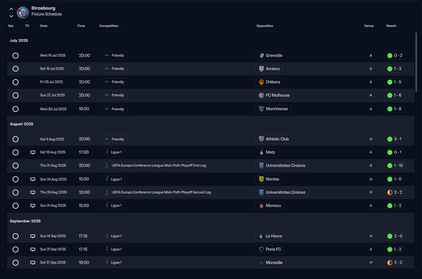Sort by the Competition column header

click(x=109, y=26)
